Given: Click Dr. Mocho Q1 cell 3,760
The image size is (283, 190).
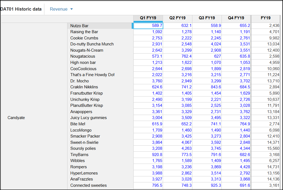Looking at the screenshot, I should 148,81.
